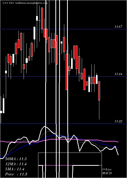127x178 pixels.
Task: Click the 50MA : 11.5 legend text
Action: (x=16, y=159)
